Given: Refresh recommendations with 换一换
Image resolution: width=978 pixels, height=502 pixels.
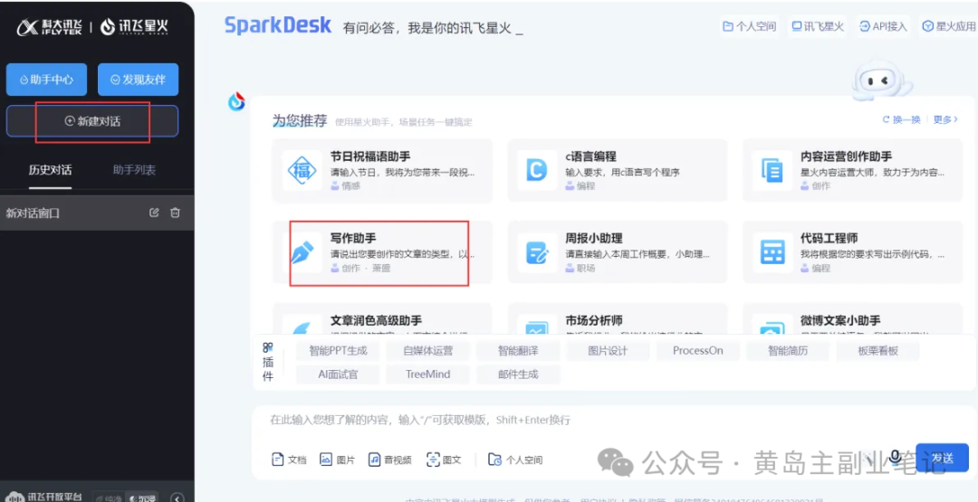Looking at the screenshot, I should (x=901, y=119).
